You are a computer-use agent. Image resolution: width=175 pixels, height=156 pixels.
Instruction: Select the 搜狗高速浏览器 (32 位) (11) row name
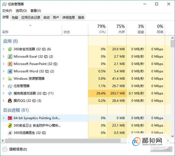[x=34, y=93]
